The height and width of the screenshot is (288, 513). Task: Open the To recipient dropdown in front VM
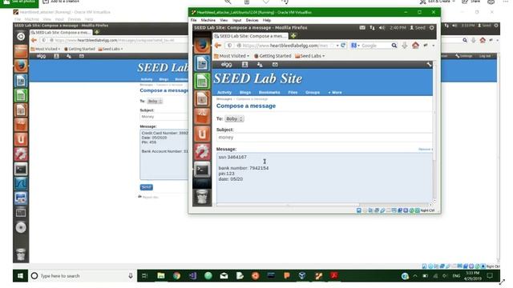point(234,119)
